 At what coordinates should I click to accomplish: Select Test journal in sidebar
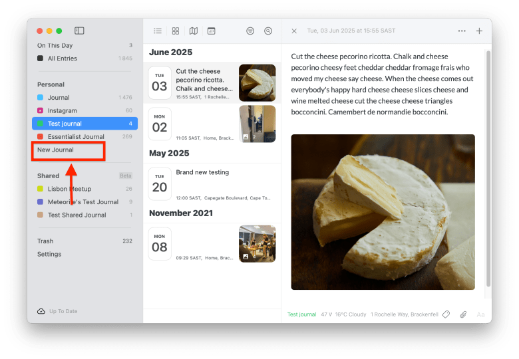pos(85,123)
